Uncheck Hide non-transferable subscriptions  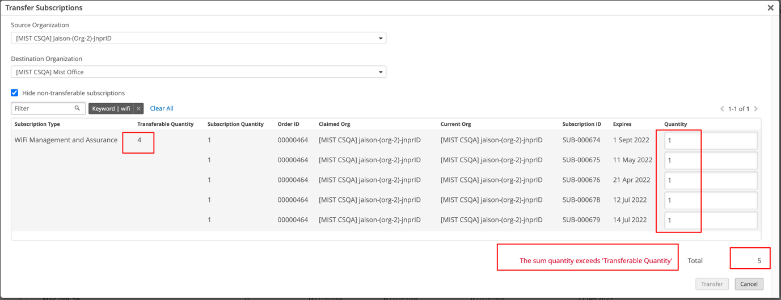(15, 93)
